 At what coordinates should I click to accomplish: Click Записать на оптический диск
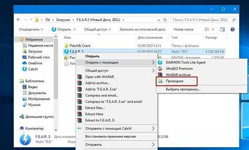click(x=143, y=29)
